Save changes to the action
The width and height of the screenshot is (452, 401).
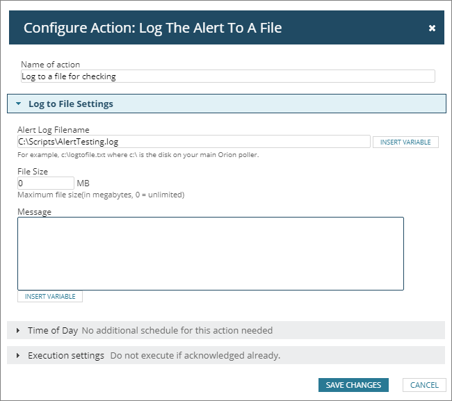(x=353, y=385)
